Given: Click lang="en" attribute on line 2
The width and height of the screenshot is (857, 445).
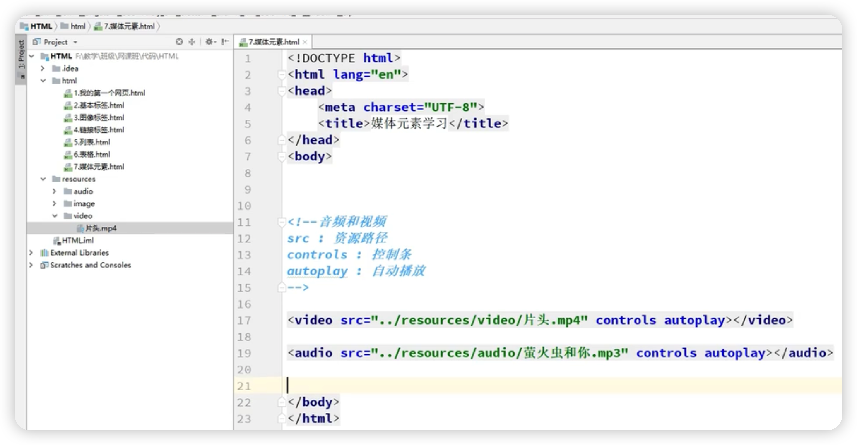Looking at the screenshot, I should [367, 74].
